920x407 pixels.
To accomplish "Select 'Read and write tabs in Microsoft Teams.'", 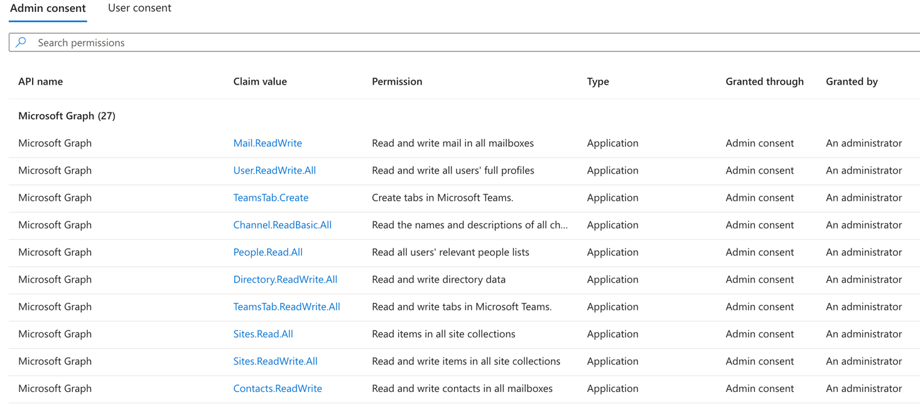I will click(x=462, y=307).
